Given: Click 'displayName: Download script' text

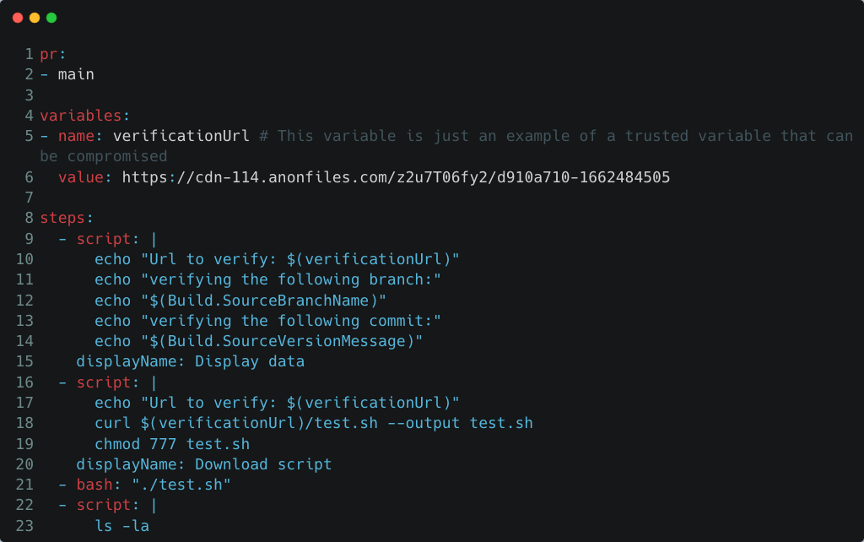Looking at the screenshot, I should pyautogui.click(x=204, y=464).
